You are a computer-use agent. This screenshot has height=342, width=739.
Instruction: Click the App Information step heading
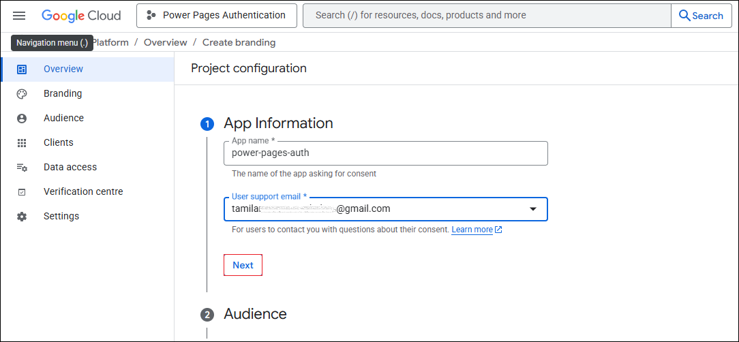pos(278,123)
